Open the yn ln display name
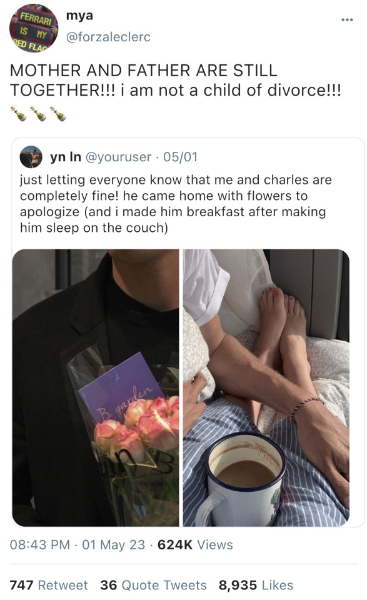 [x=66, y=157]
